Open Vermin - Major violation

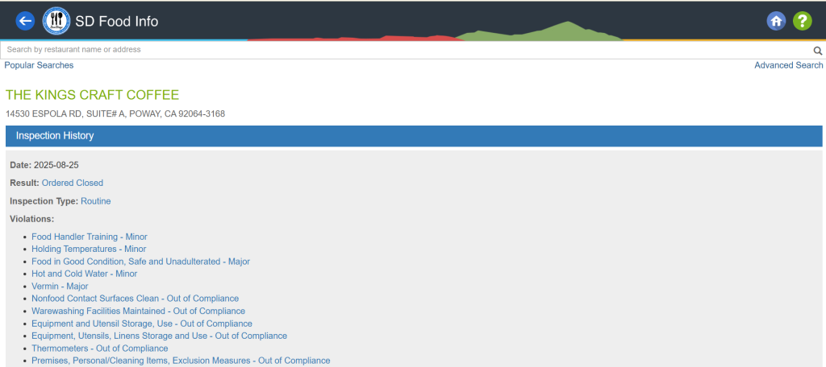pos(60,287)
